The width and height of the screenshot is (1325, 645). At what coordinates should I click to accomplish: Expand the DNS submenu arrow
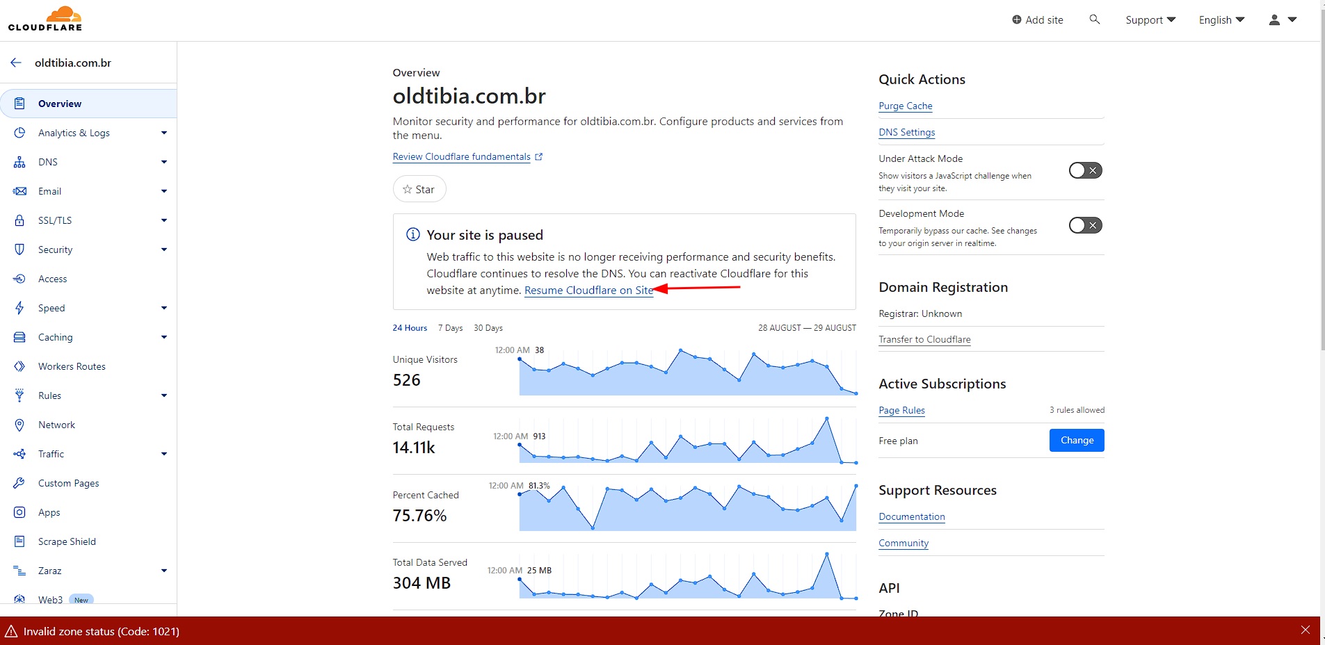click(164, 162)
